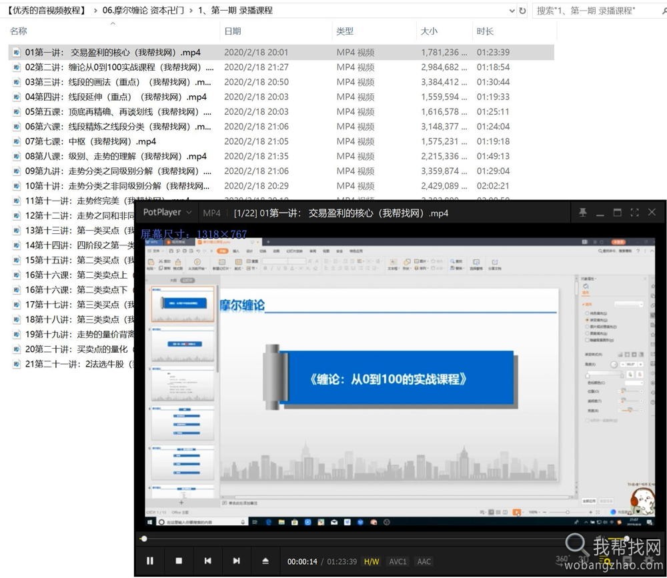Toggle H/W hardware decoding indicator
Viewport: 667px width, 578px height.
[x=372, y=561]
